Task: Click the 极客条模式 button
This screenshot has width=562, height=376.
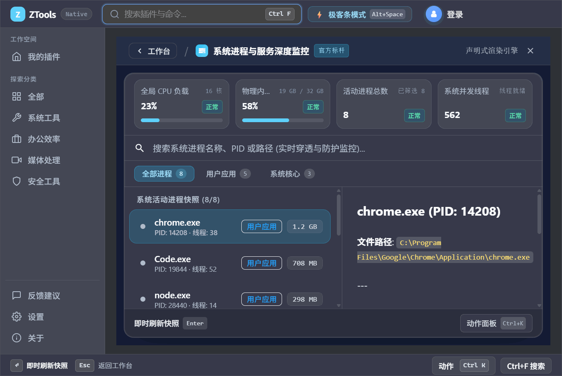Action: pyautogui.click(x=360, y=14)
